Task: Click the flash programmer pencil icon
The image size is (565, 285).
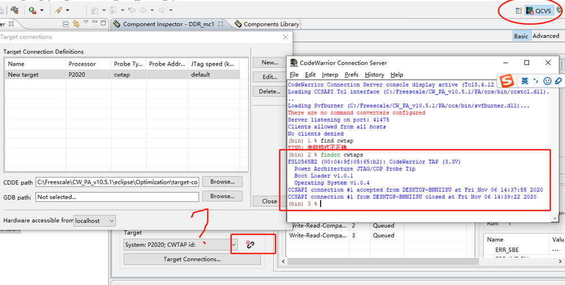Action: tap(58, 10)
